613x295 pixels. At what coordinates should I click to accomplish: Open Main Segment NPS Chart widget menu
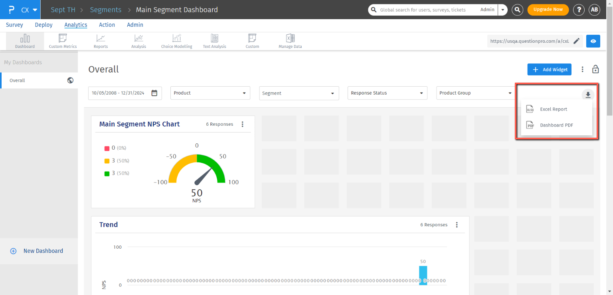(x=242, y=124)
